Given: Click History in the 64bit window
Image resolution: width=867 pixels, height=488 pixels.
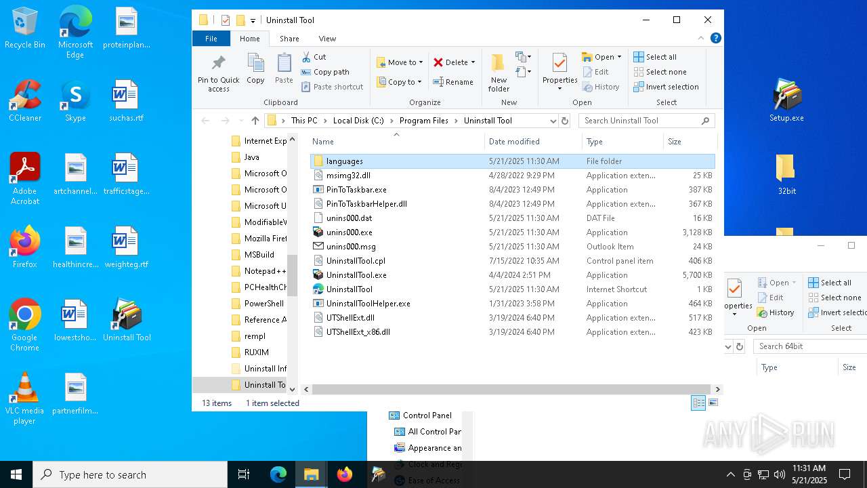Looking at the screenshot, I should tap(776, 312).
